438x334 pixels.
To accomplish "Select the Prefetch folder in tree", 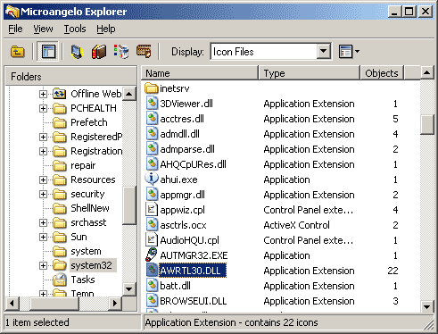I will (89, 122).
